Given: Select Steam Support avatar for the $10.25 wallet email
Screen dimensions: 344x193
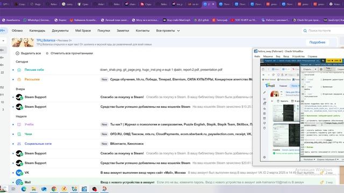Looking at the screenshot, I should click(19, 107).
